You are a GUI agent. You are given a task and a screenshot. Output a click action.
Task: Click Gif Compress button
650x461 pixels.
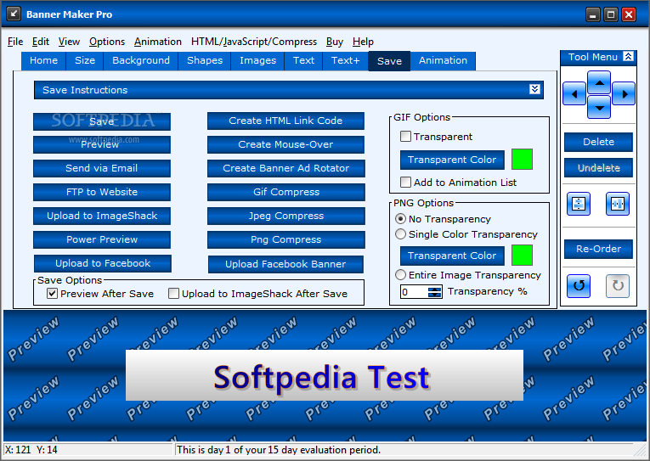286,192
